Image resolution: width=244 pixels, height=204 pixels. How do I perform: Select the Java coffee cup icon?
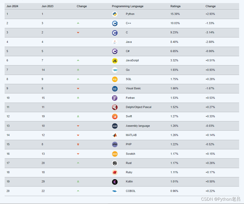[x=115, y=42]
